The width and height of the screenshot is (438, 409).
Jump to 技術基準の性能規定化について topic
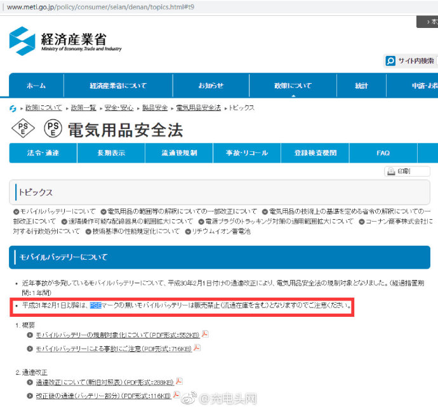point(135,232)
